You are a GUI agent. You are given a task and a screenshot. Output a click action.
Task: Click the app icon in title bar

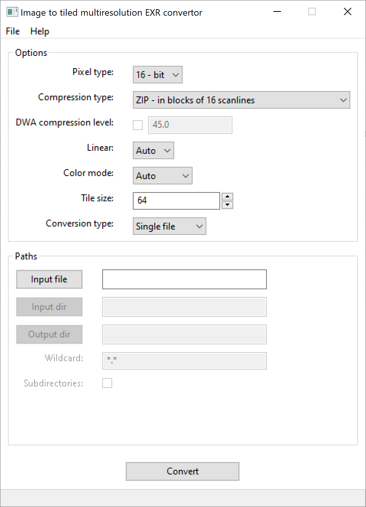tap(12, 12)
